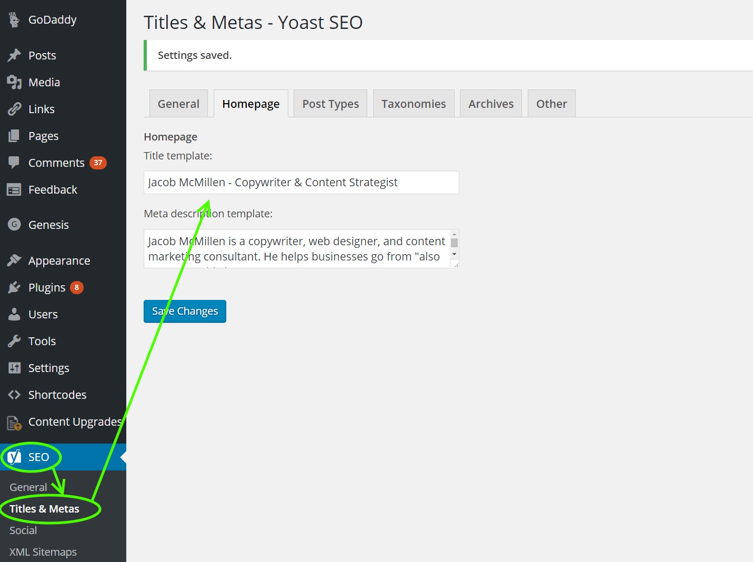Click the Tools wrench icon
The width and height of the screenshot is (753, 562).
point(14,341)
